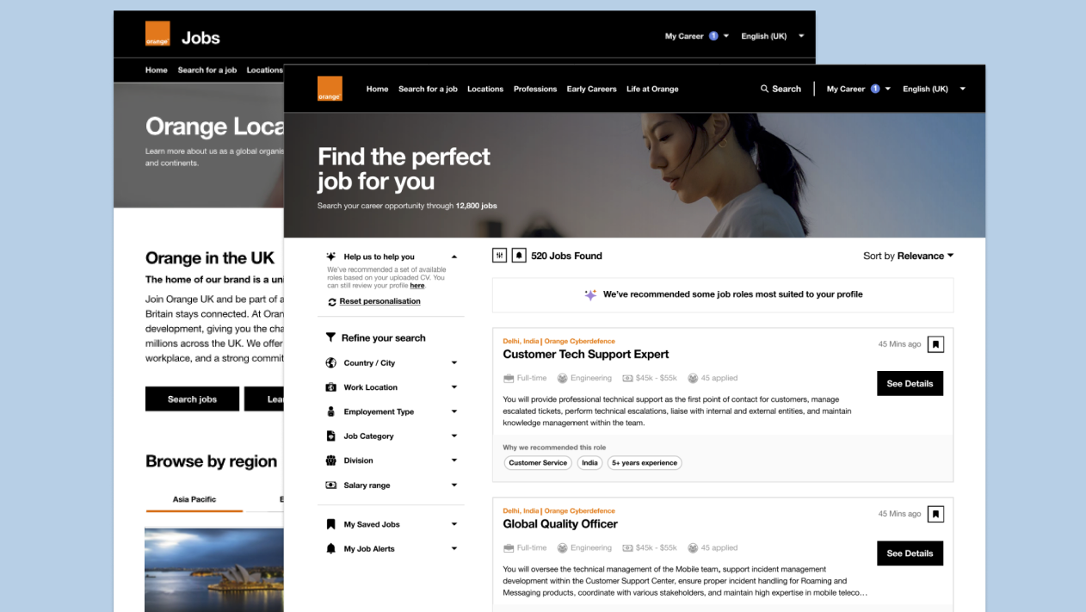Click the Salary range money icon
Screen dimensions: 1086x612
point(330,485)
